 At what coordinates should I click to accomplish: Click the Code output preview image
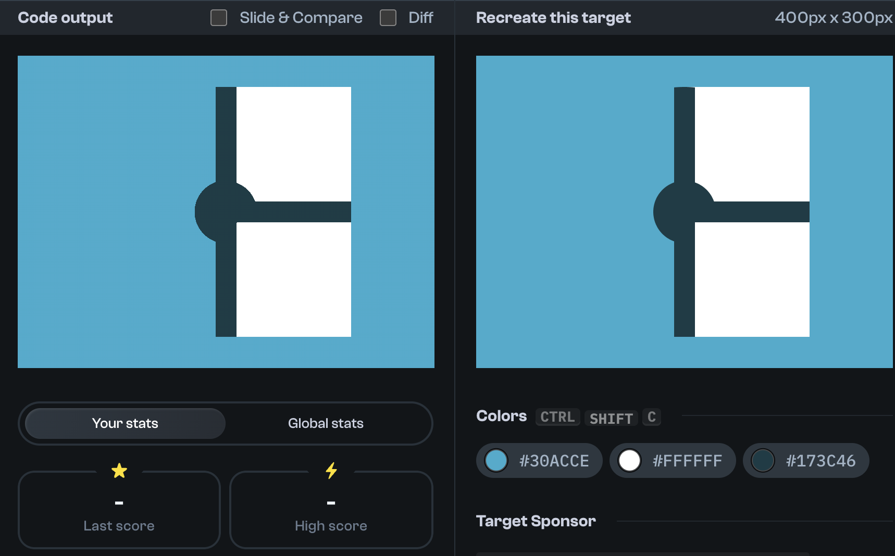pyautogui.click(x=226, y=212)
